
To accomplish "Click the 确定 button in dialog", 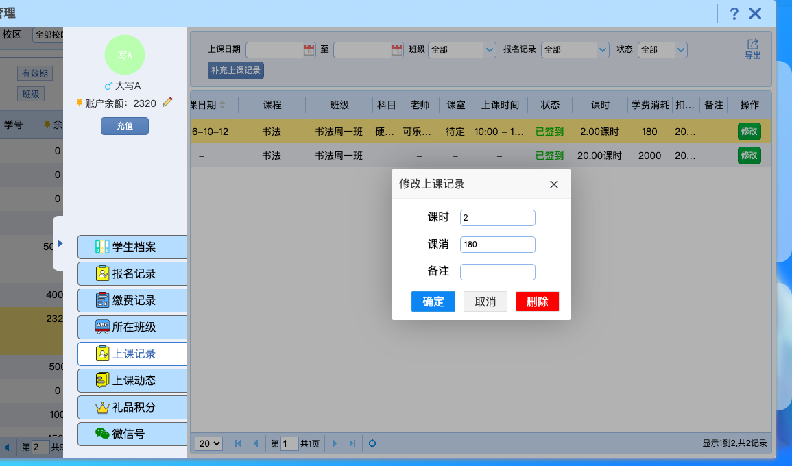I will (433, 302).
